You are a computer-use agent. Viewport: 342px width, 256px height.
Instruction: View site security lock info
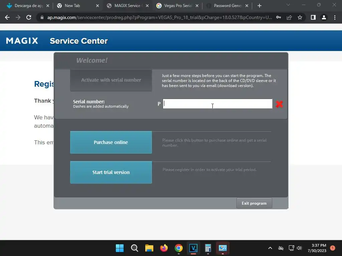42,17
